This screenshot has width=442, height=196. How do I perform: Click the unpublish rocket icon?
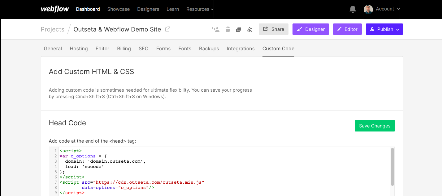pyautogui.click(x=249, y=29)
